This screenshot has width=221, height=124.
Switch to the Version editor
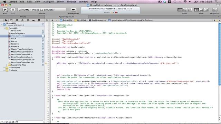(x=190, y=10)
